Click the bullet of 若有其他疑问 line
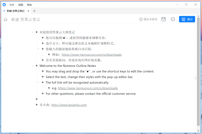The width and height of the screenshot is (202, 134). pyautogui.click(x=43, y=60)
